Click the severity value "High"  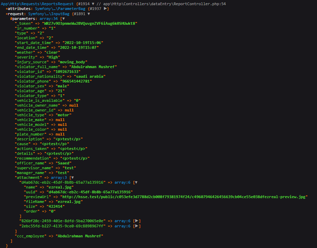click(53, 57)
